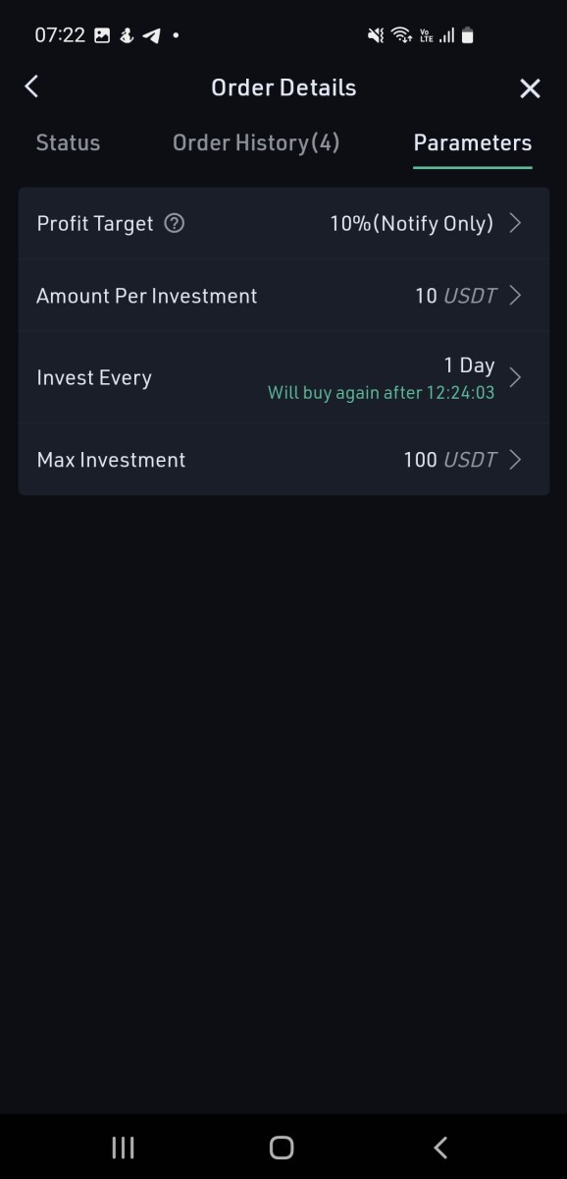
Task: Select the Parameters tab
Action: coord(473,142)
